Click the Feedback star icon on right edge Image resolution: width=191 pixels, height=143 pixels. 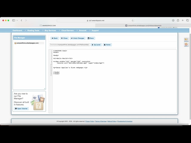tap(186, 40)
